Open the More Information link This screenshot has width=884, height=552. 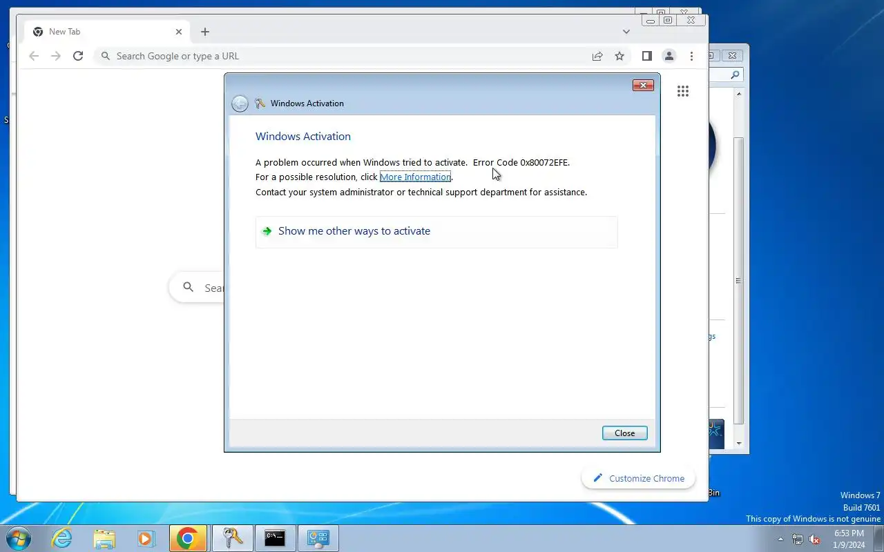415,177
